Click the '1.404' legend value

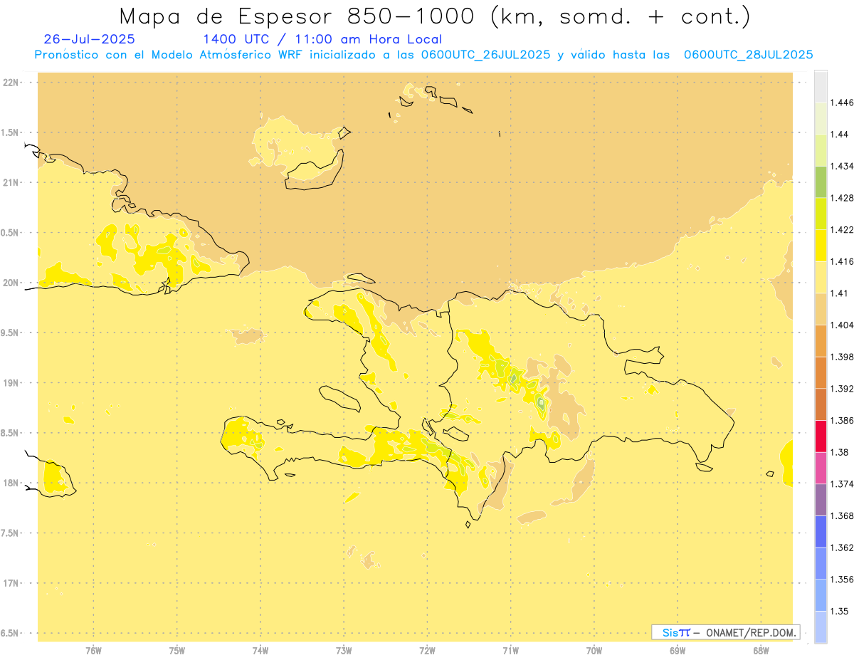(x=842, y=325)
